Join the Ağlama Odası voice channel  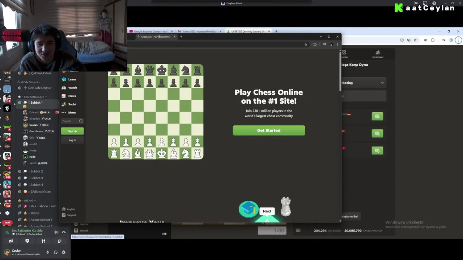38,192
